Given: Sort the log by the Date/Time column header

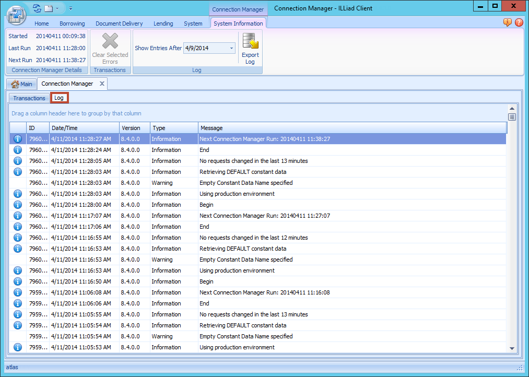Looking at the screenshot, I should pos(84,127).
